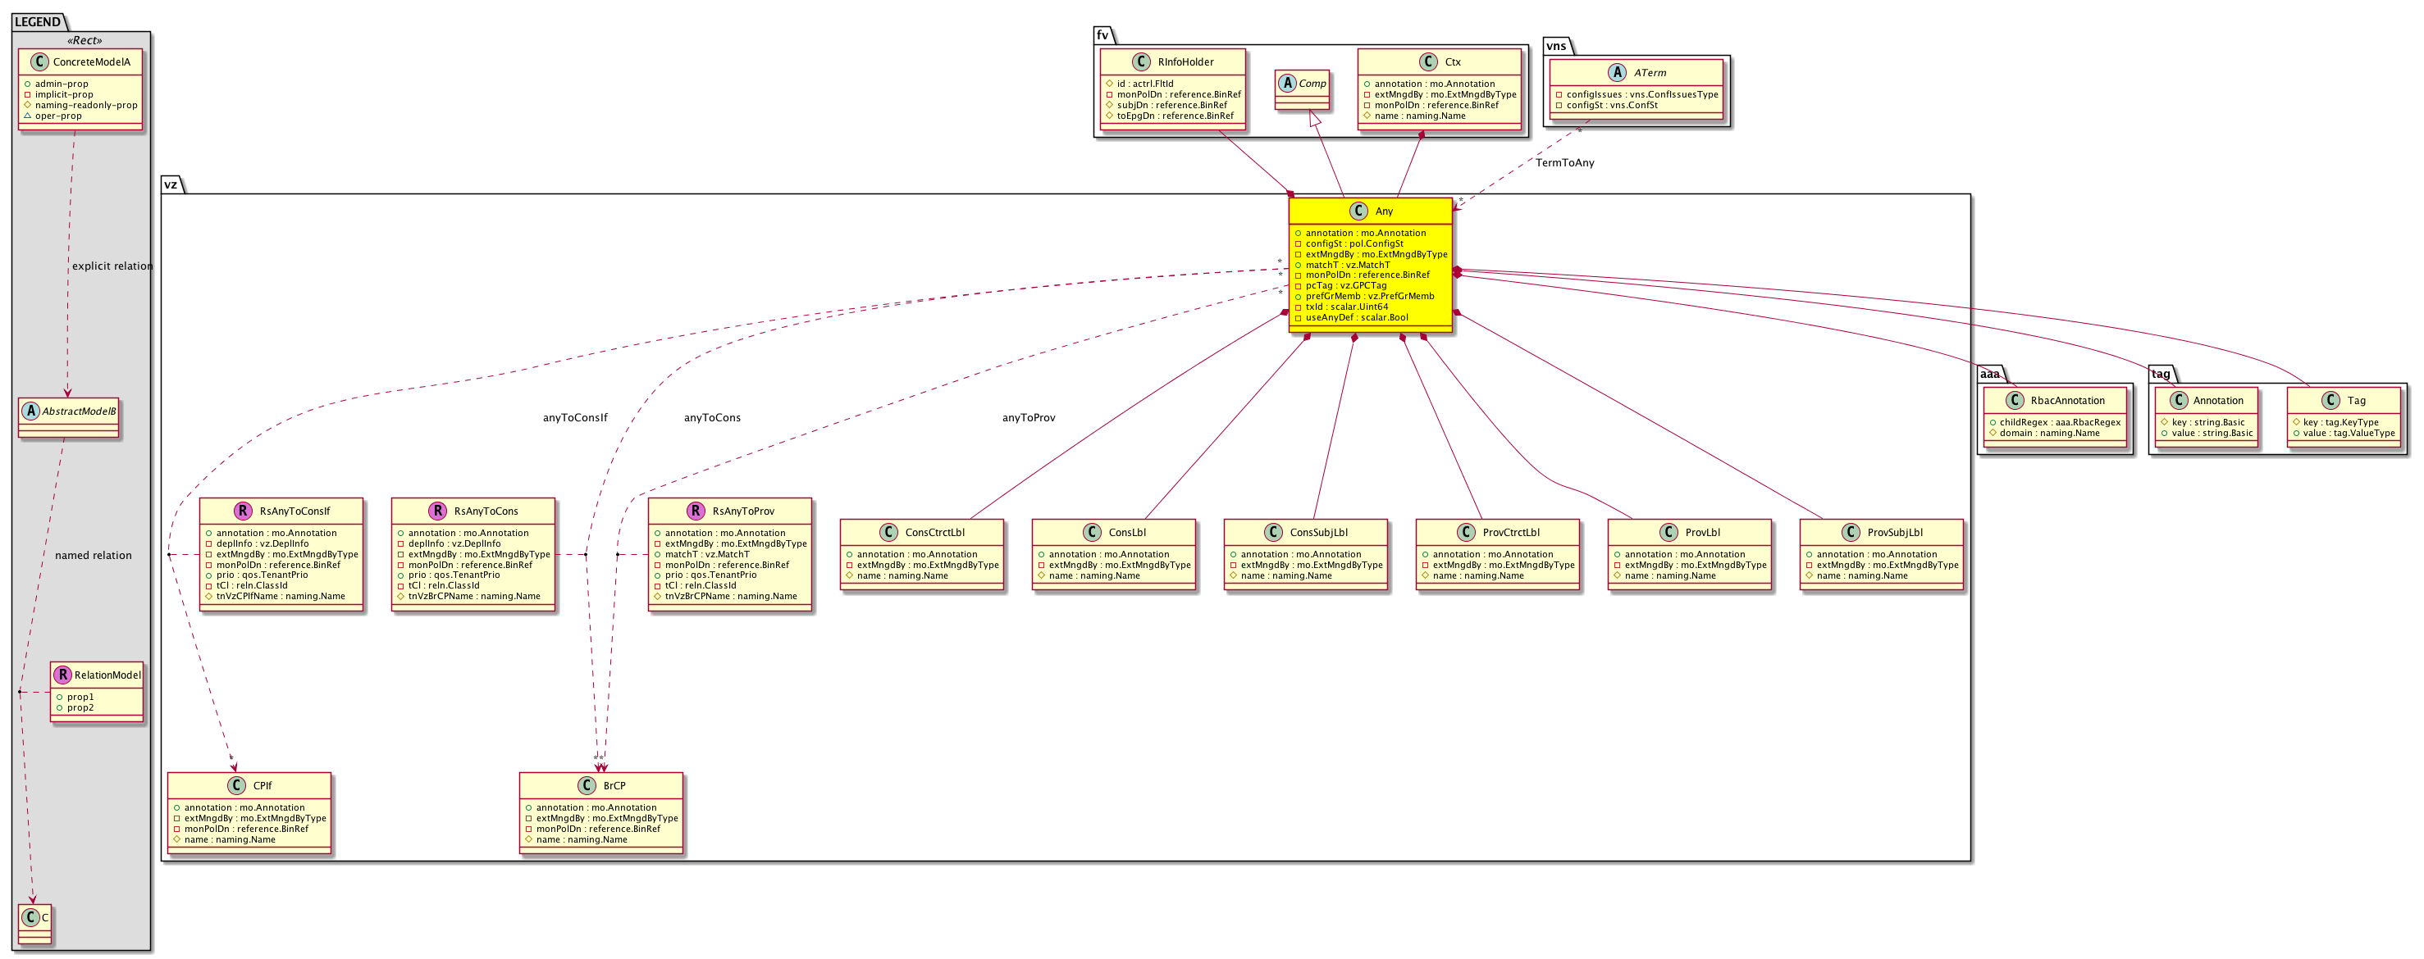Click the class icon of RInfoHolder

[1141, 62]
